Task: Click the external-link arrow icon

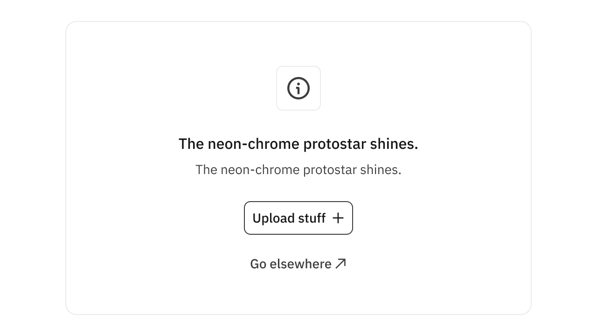Action: point(341,264)
